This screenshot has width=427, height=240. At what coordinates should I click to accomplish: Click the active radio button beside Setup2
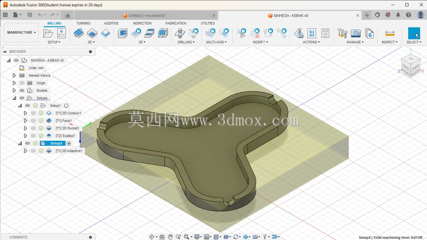point(69,144)
